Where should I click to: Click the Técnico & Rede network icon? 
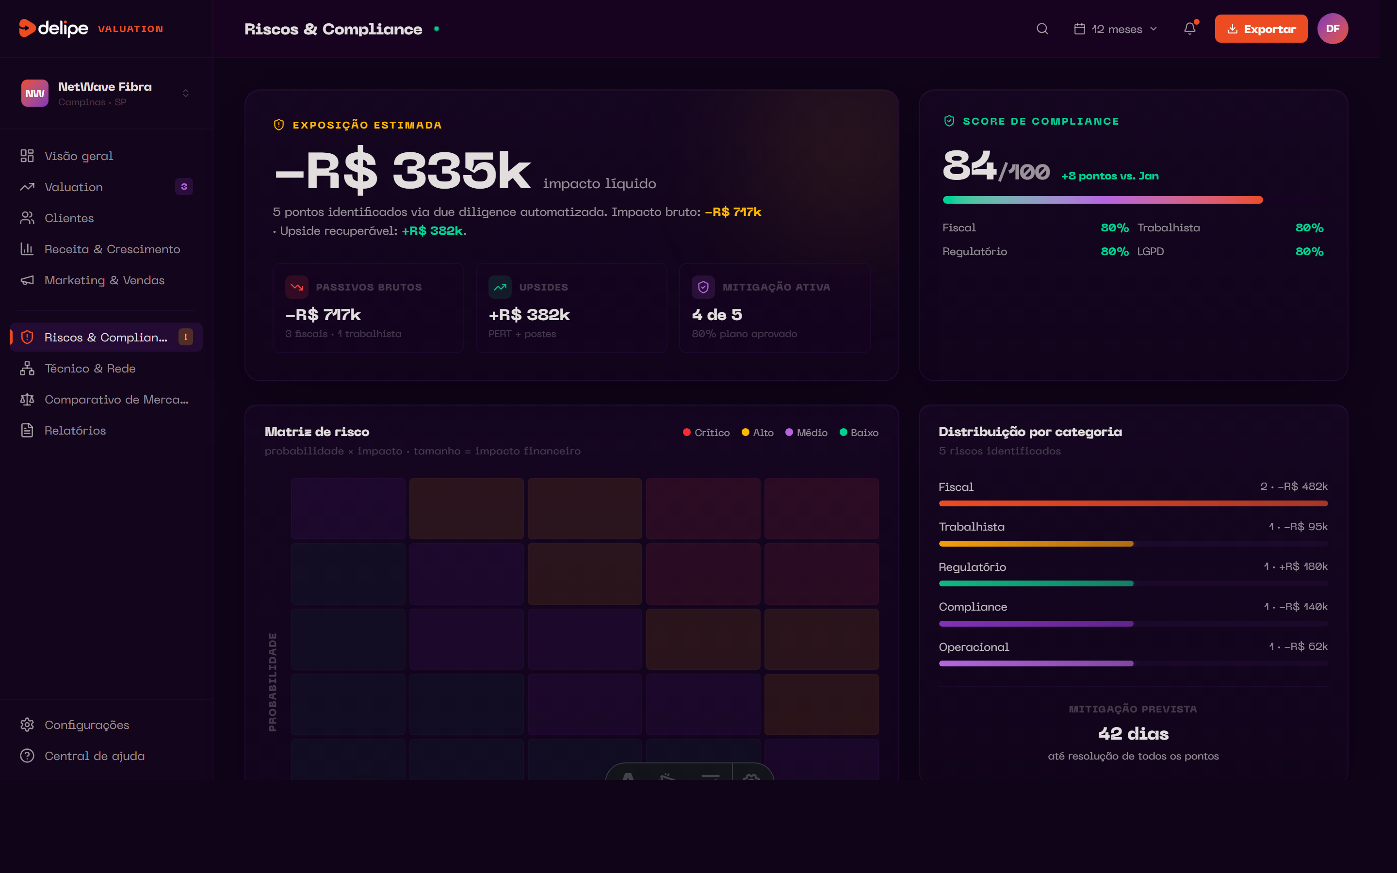tap(27, 369)
